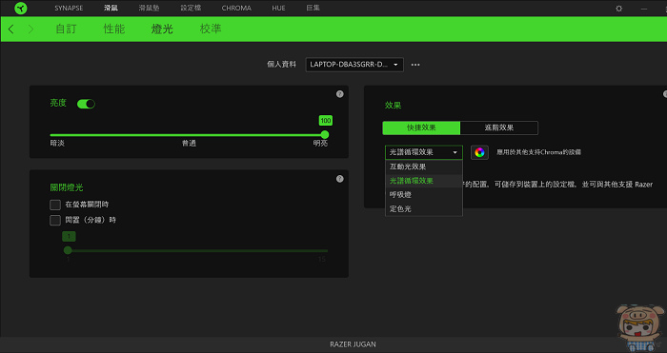The width and height of the screenshot is (667, 353).
Task: Click the minimize window button
Action: tap(644, 9)
